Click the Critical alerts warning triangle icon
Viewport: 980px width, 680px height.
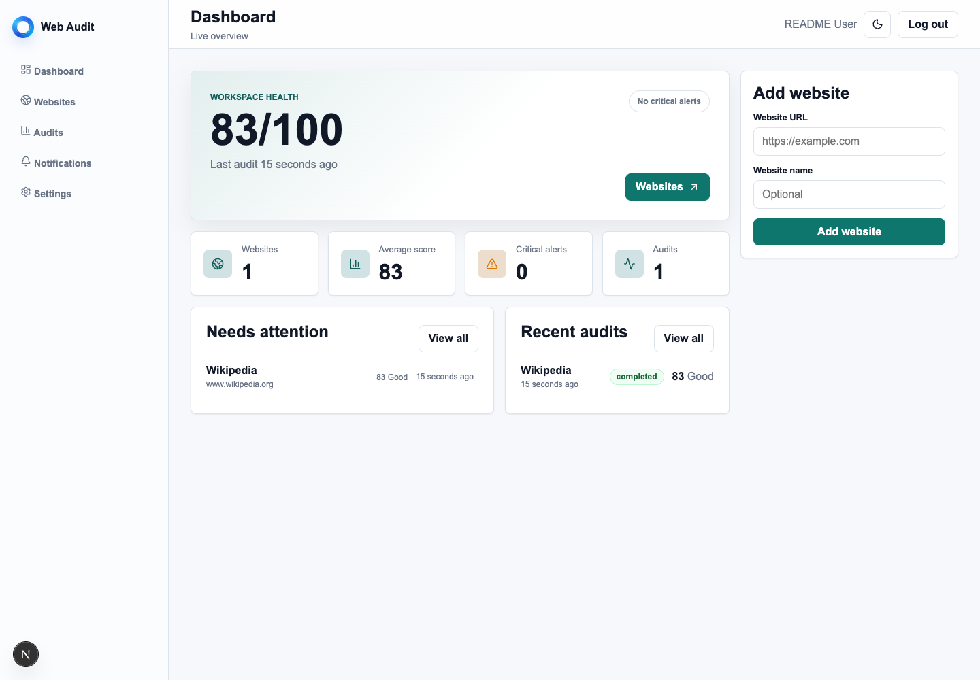[492, 264]
